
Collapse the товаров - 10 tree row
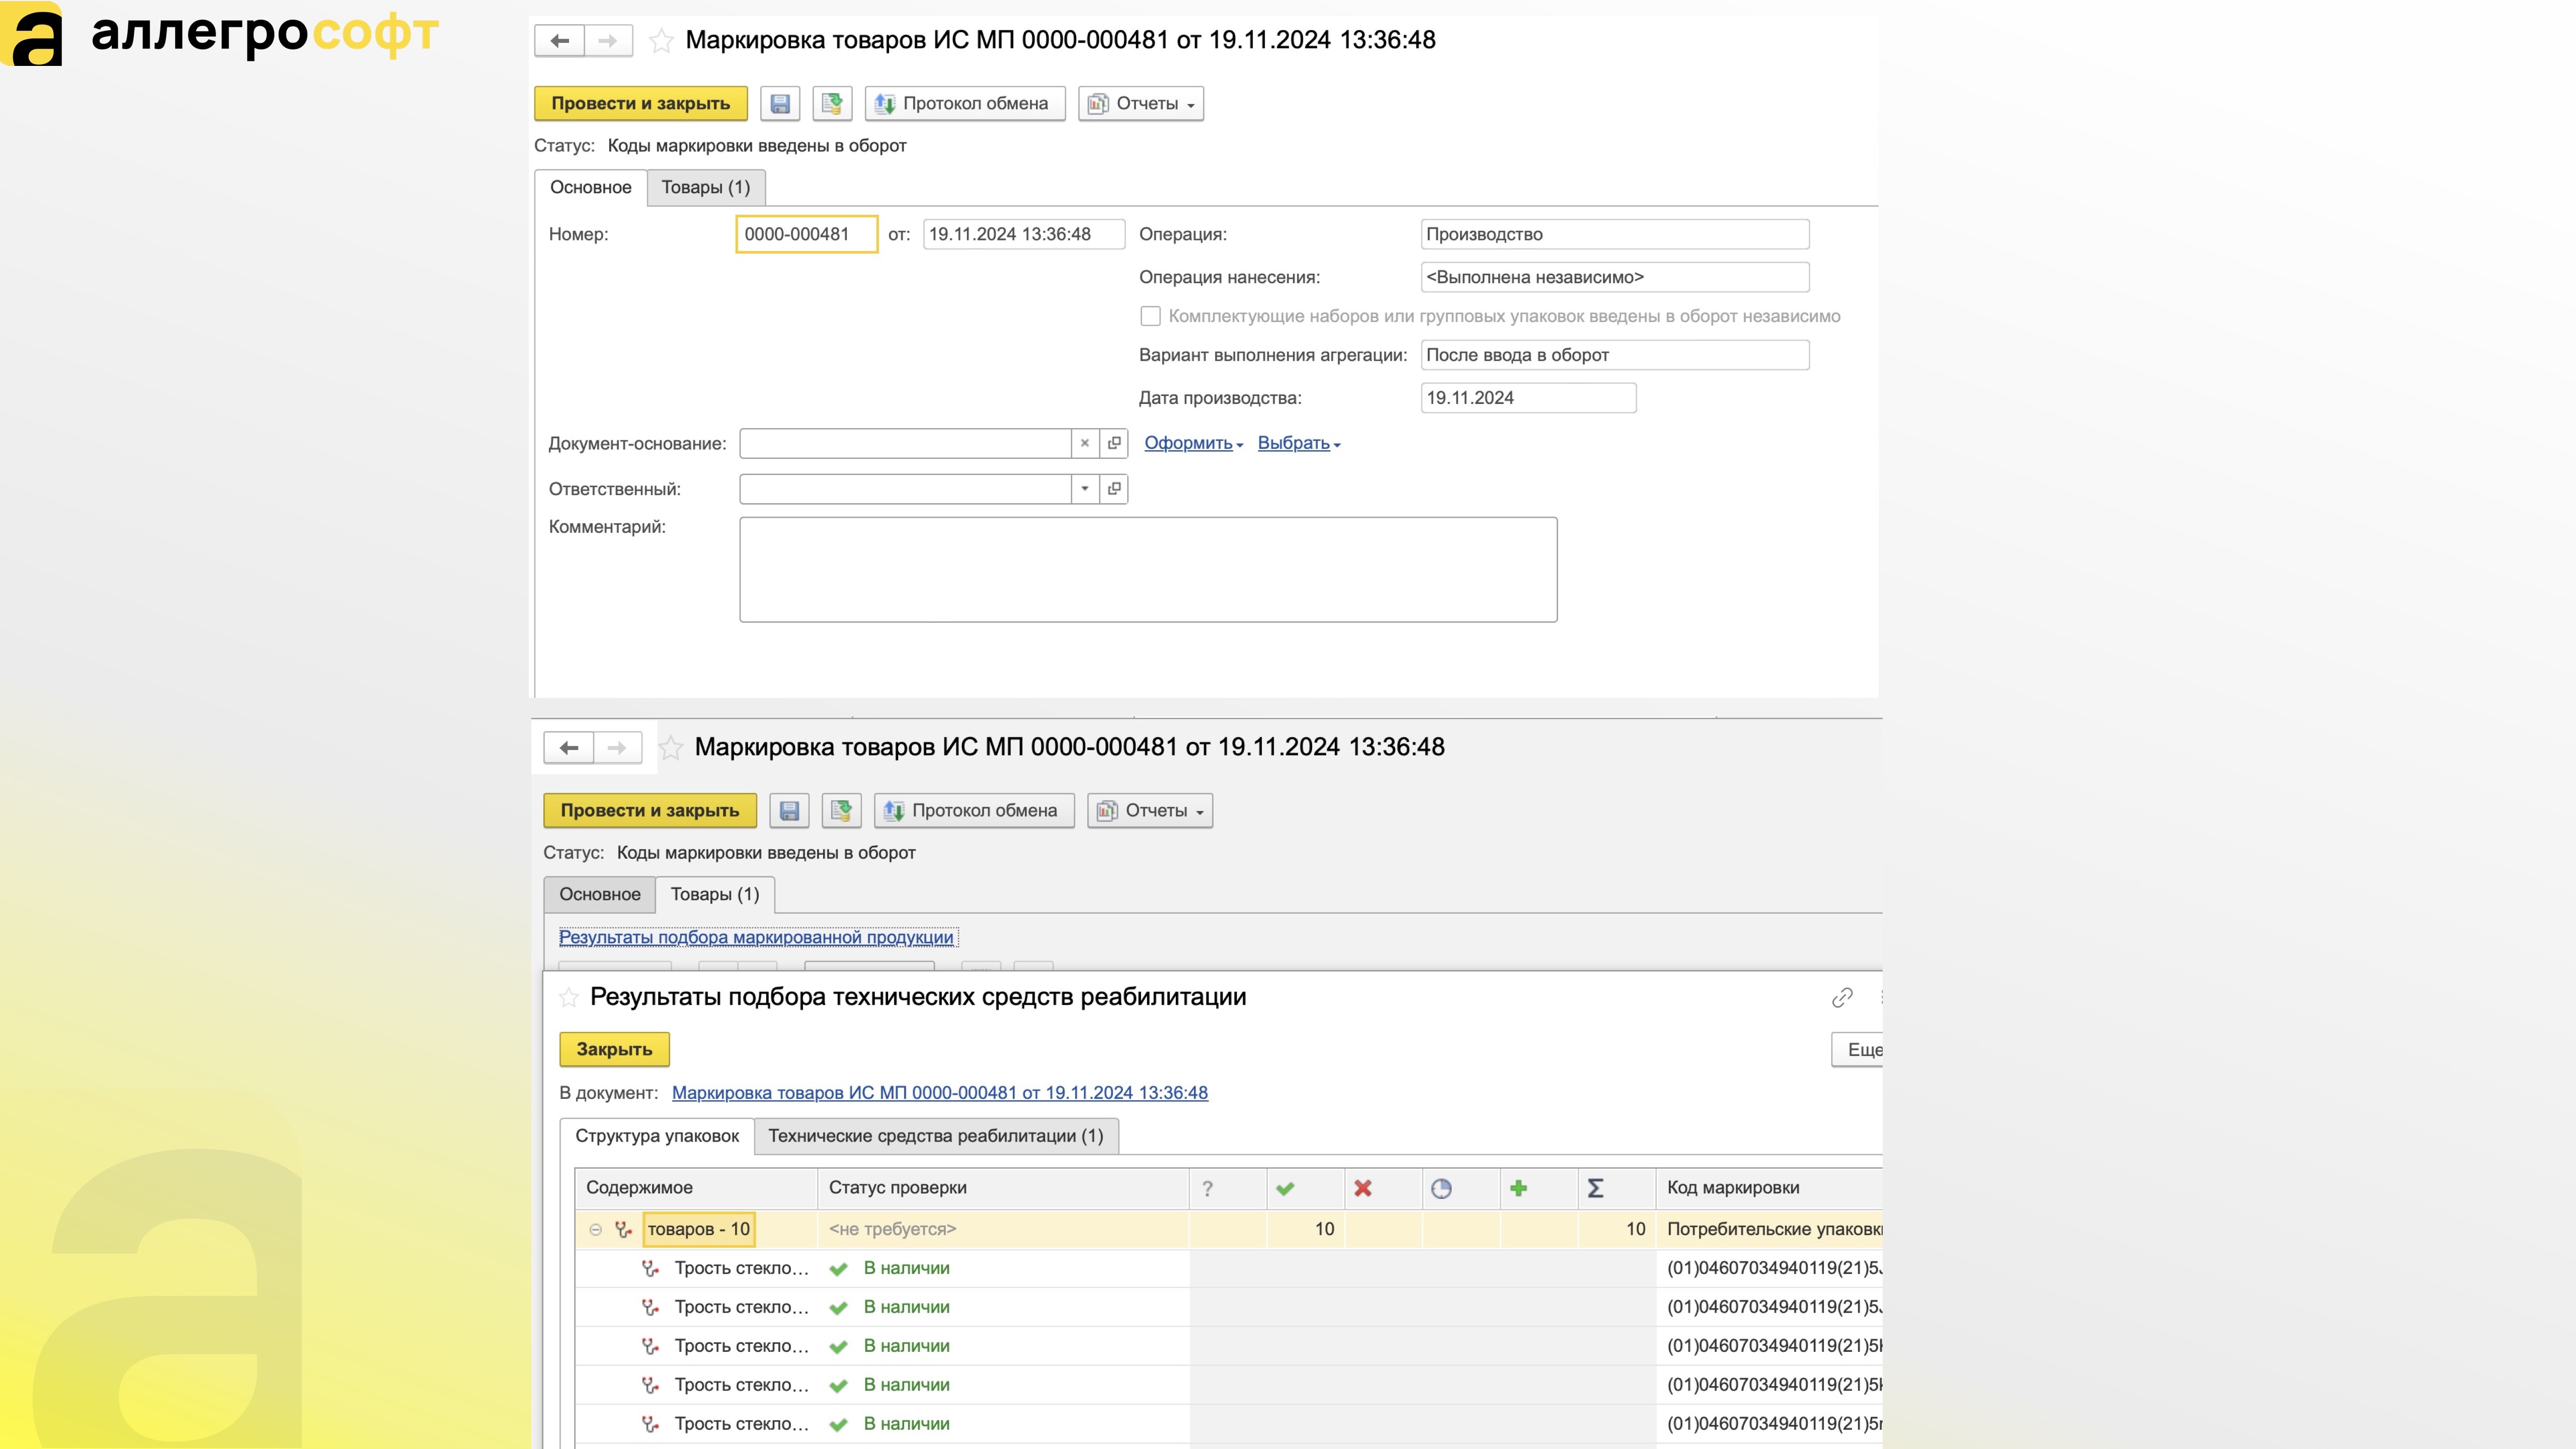click(x=596, y=1231)
